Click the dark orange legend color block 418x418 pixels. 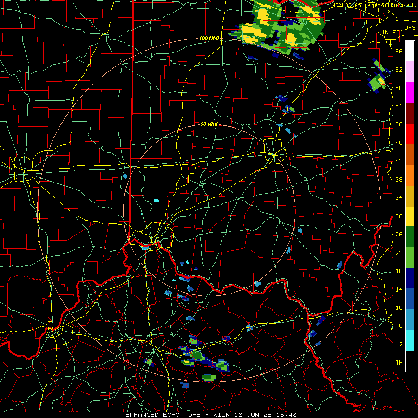coord(410,155)
